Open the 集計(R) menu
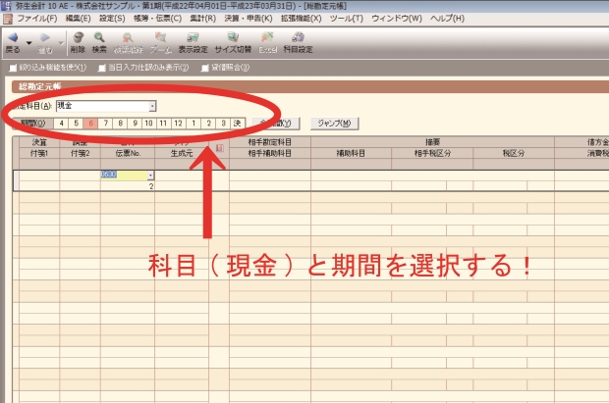The height and width of the screenshot is (403, 609). [202, 19]
